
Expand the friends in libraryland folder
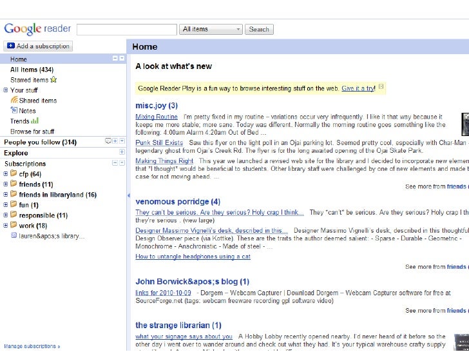click(5, 195)
